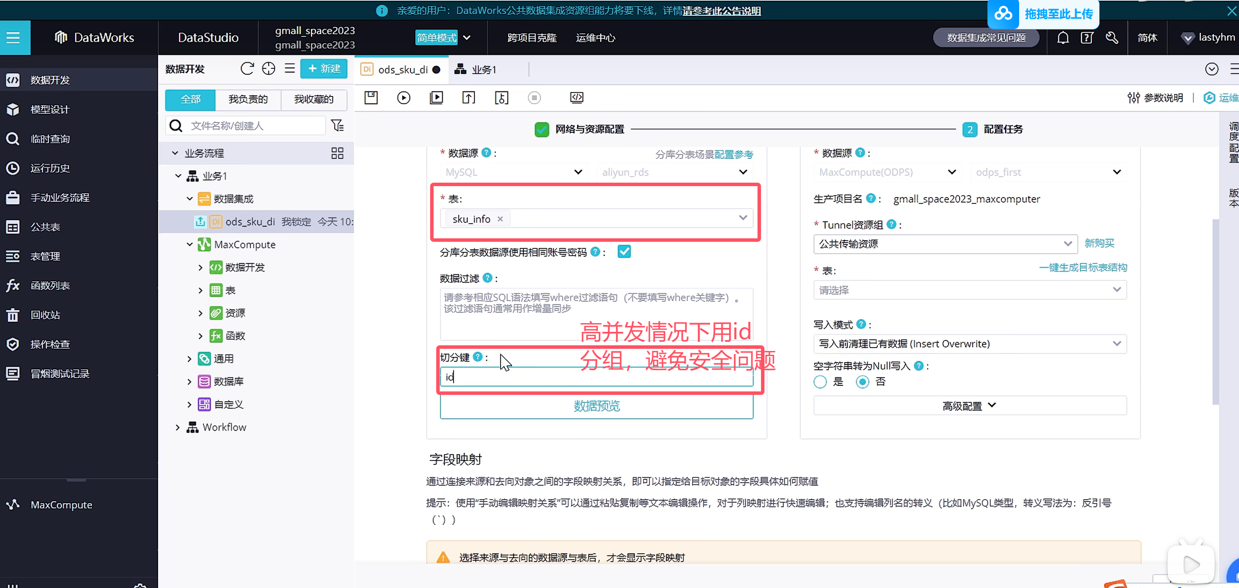Open the target 表 请选择 dropdown

point(969,290)
